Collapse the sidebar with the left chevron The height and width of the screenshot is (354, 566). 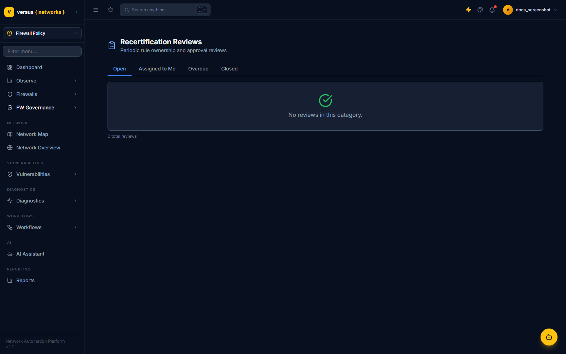pyautogui.click(x=76, y=12)
